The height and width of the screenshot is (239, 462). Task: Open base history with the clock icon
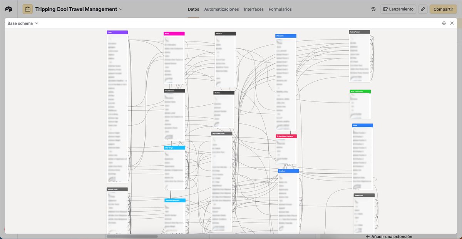click(x=373, y=9)
